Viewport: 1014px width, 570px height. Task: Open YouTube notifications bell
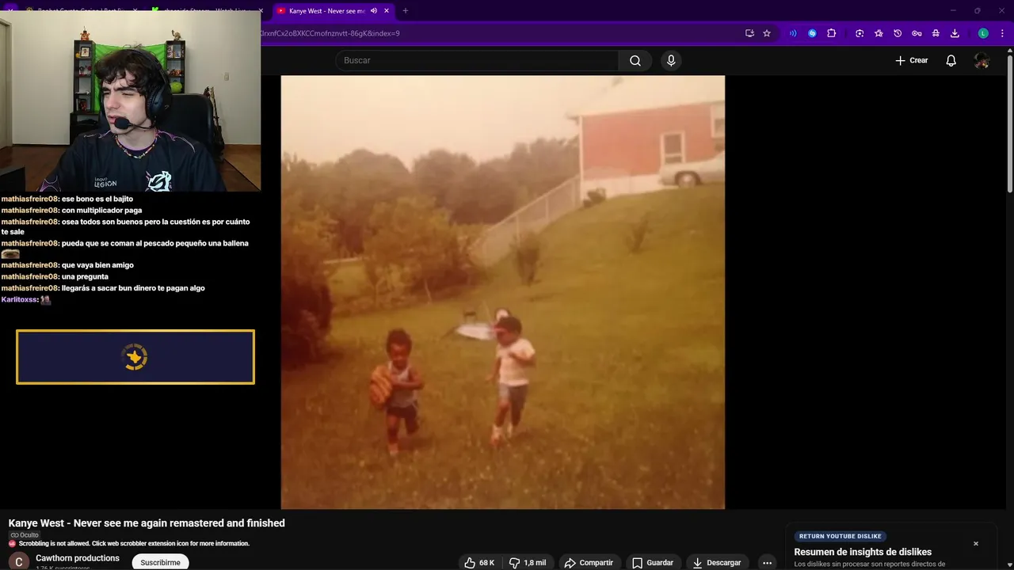click(951, 60)
